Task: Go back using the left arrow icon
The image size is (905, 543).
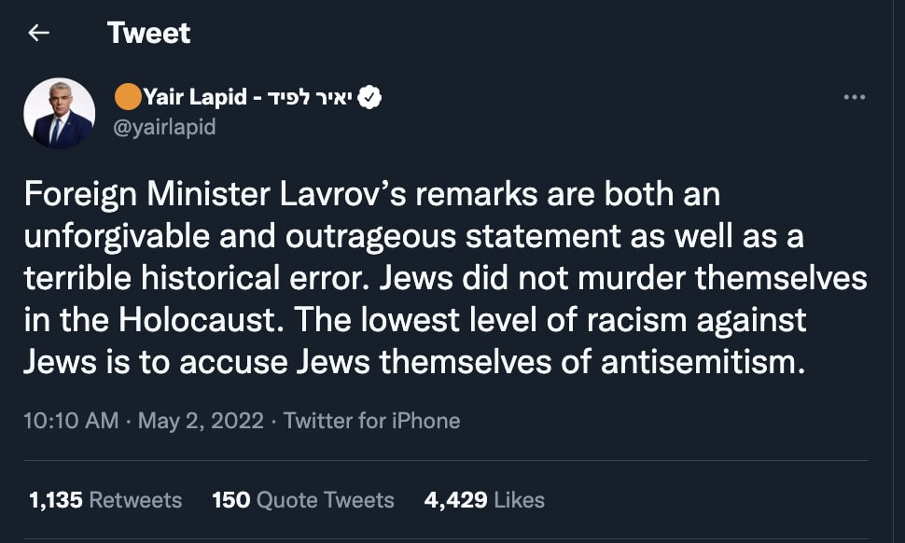Action: (38, 33)
